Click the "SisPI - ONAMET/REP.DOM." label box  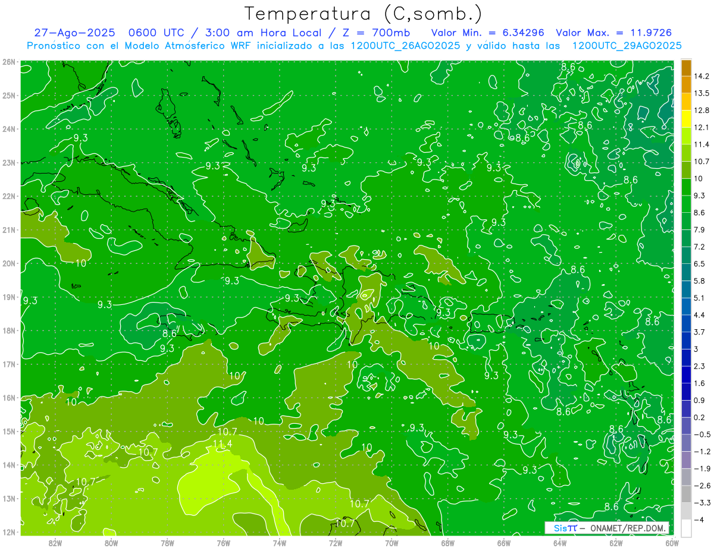point(607,528)
